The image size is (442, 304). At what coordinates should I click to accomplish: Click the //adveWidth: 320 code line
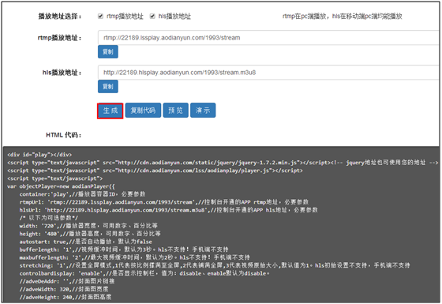(64, 289)
